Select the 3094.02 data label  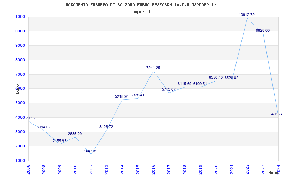[x=43, y=127]
